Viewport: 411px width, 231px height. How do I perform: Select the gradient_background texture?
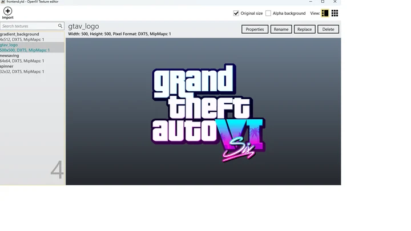32,37
